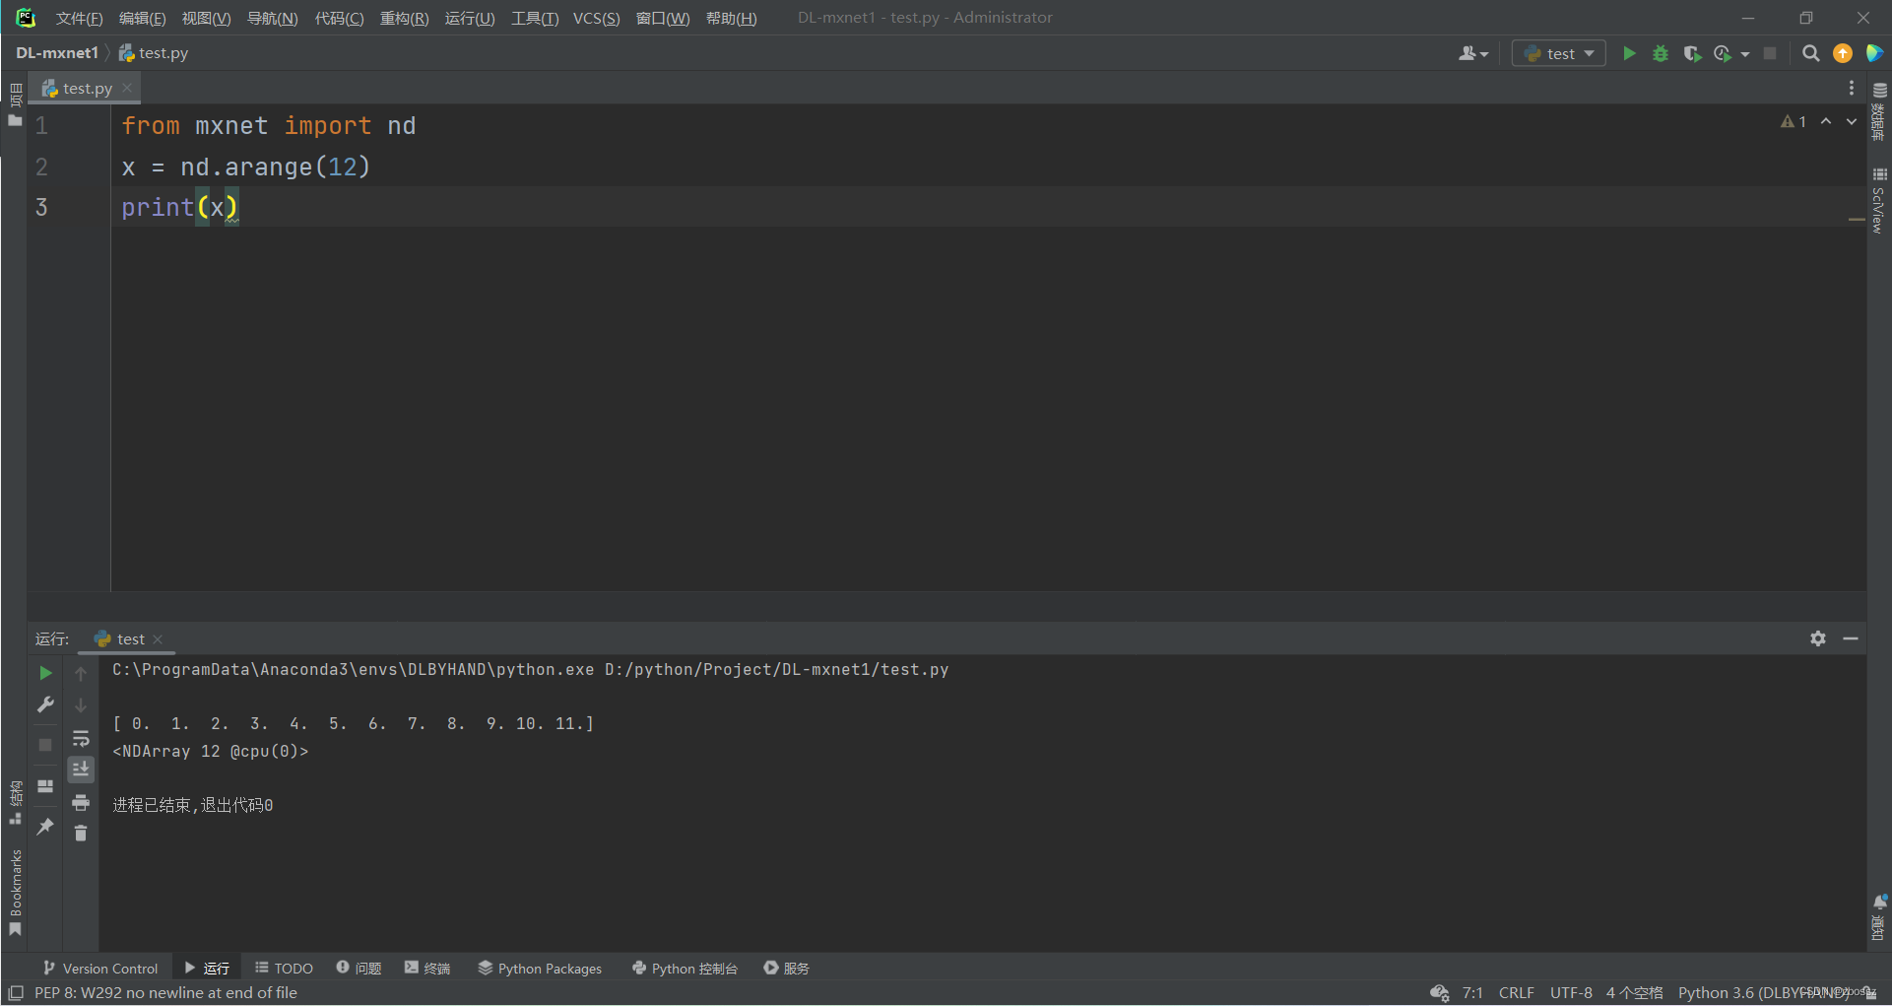This screenshot has width=1892, height=1006.
Task: Click the CRLF line separator selector
Action: [1516, 993]
